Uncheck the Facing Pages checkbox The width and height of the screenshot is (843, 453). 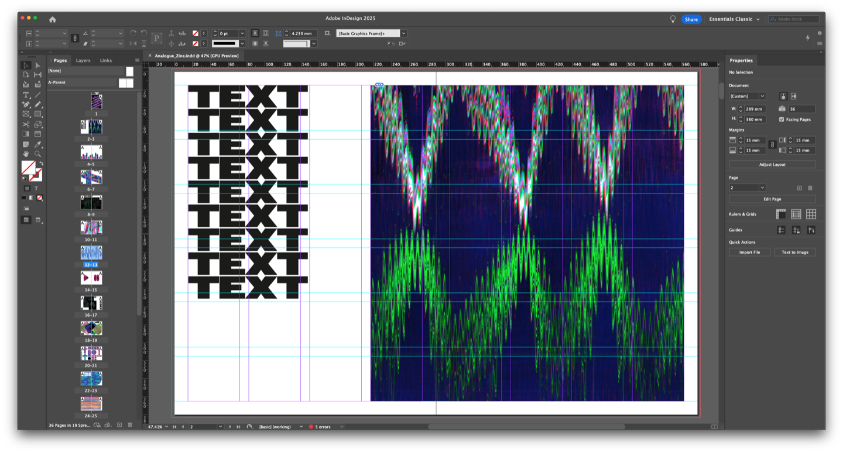[x=782, y=119]
